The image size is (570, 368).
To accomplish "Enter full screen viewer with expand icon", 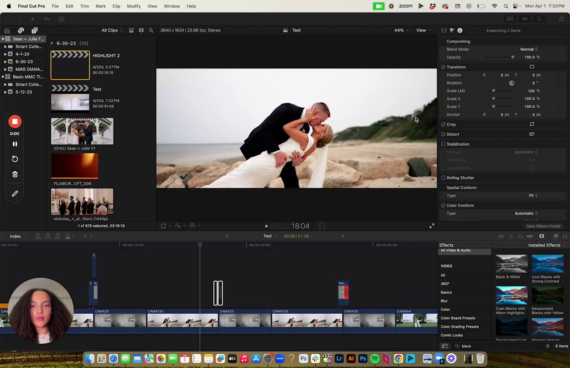I will point(432,226).
